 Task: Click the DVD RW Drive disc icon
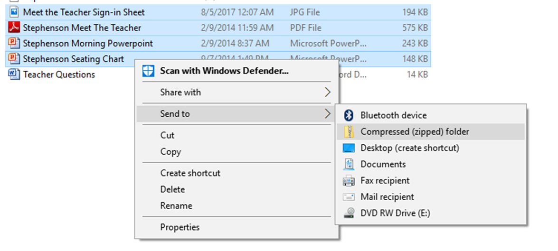tap(349, 214)
